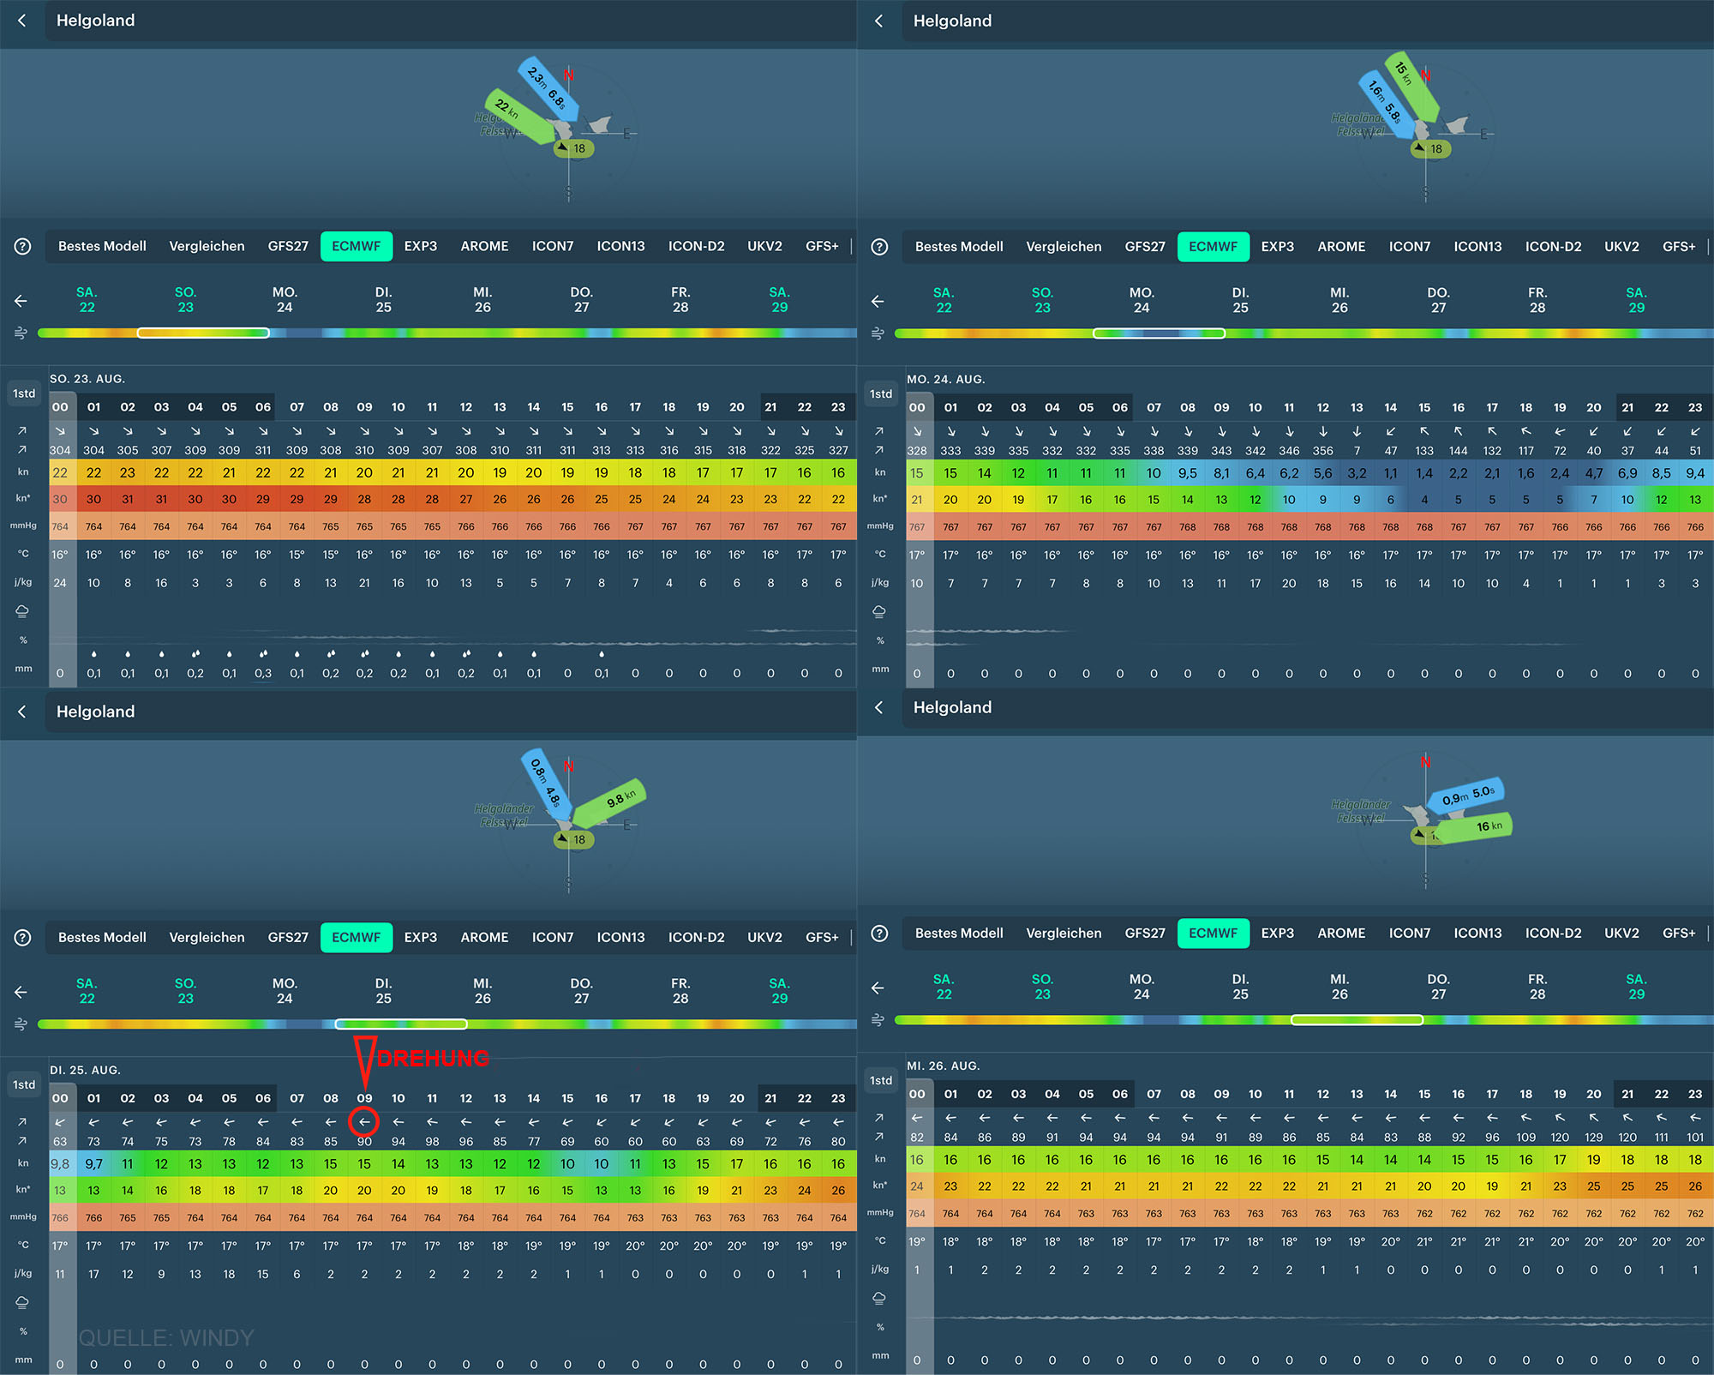Click the wind icon beside the colored timeline in the MI. 26. AUG. panel
This screenshot has height=1375, width=1714.
tap(878, 1019)
